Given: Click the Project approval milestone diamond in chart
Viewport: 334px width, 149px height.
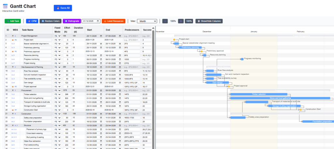Looking at the screenshot, I should (229, 87).
